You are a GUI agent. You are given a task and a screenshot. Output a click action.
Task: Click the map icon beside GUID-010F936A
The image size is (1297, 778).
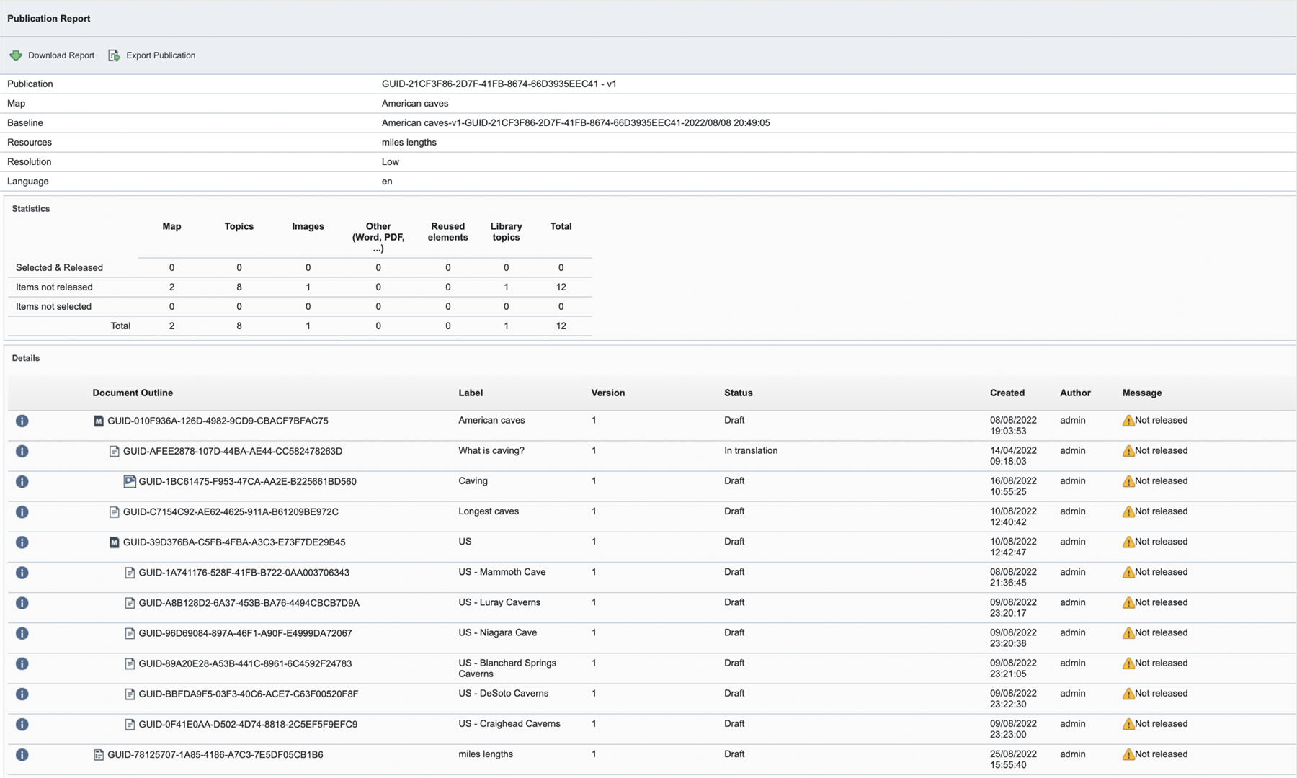pos(98,420)
